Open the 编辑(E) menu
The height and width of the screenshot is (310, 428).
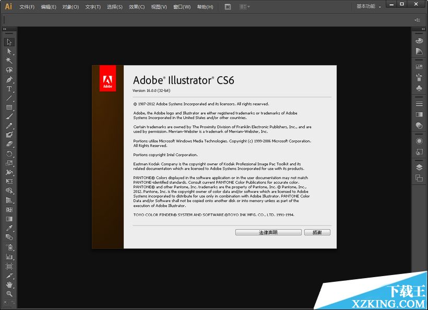[x=49, y=7]
